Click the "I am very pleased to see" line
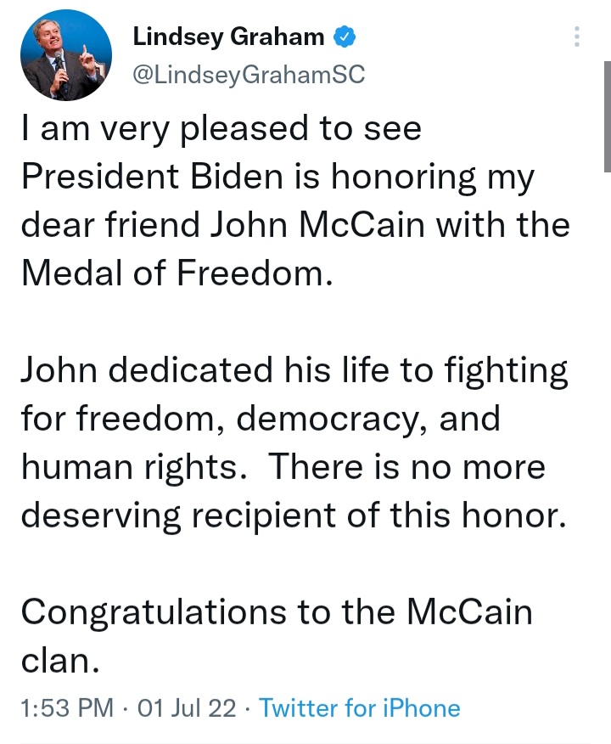The width and height of the screenshot is (611, 744). coord(221,130)
